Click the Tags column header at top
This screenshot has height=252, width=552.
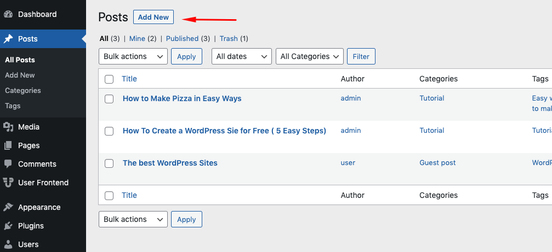(540, 79)
